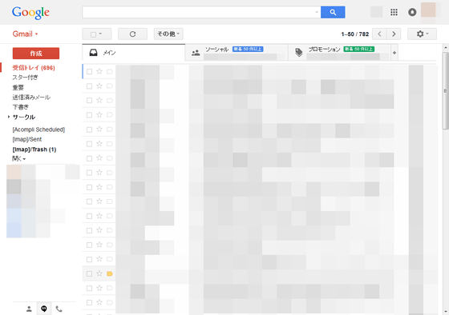Click the red 作成 compose button
This screenshot has height=315, width=449.
click(x=36, y=53)
